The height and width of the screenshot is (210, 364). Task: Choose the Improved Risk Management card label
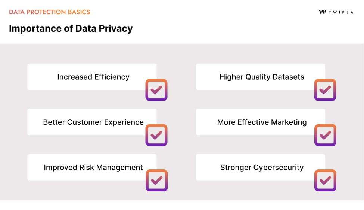(93, 168)
